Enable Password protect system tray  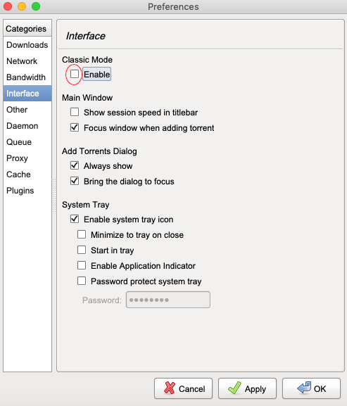click(82, 281)
